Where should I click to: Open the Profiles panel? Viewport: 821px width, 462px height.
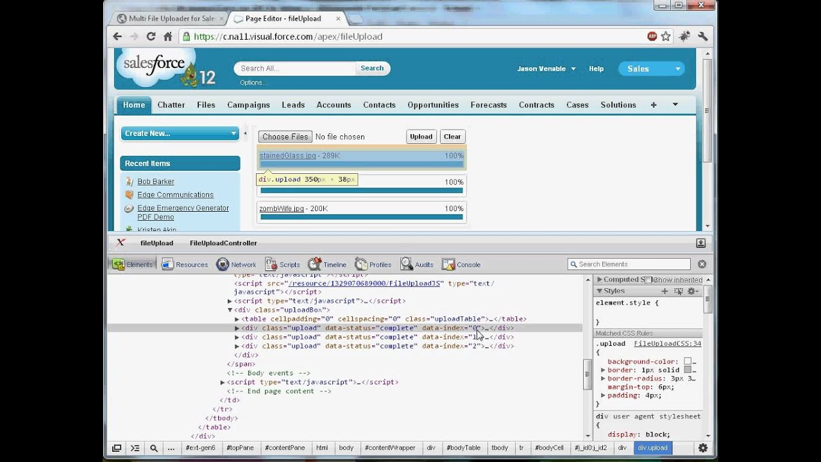373,264
